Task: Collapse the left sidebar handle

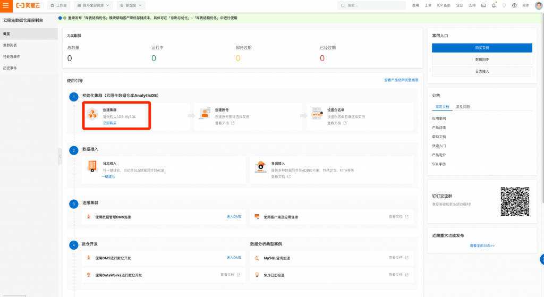Action: pyautogui.click(x=60, y=157)
